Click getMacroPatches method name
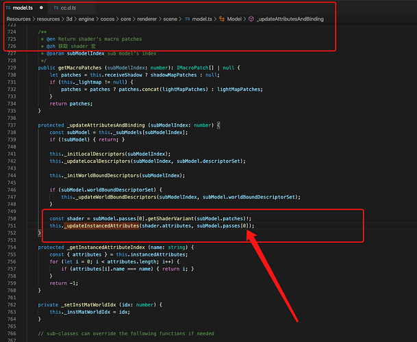Screen dimensions: 417x342 (80, 68)
